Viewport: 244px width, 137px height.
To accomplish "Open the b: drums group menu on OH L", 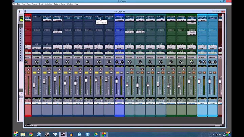I will (67, 57).
